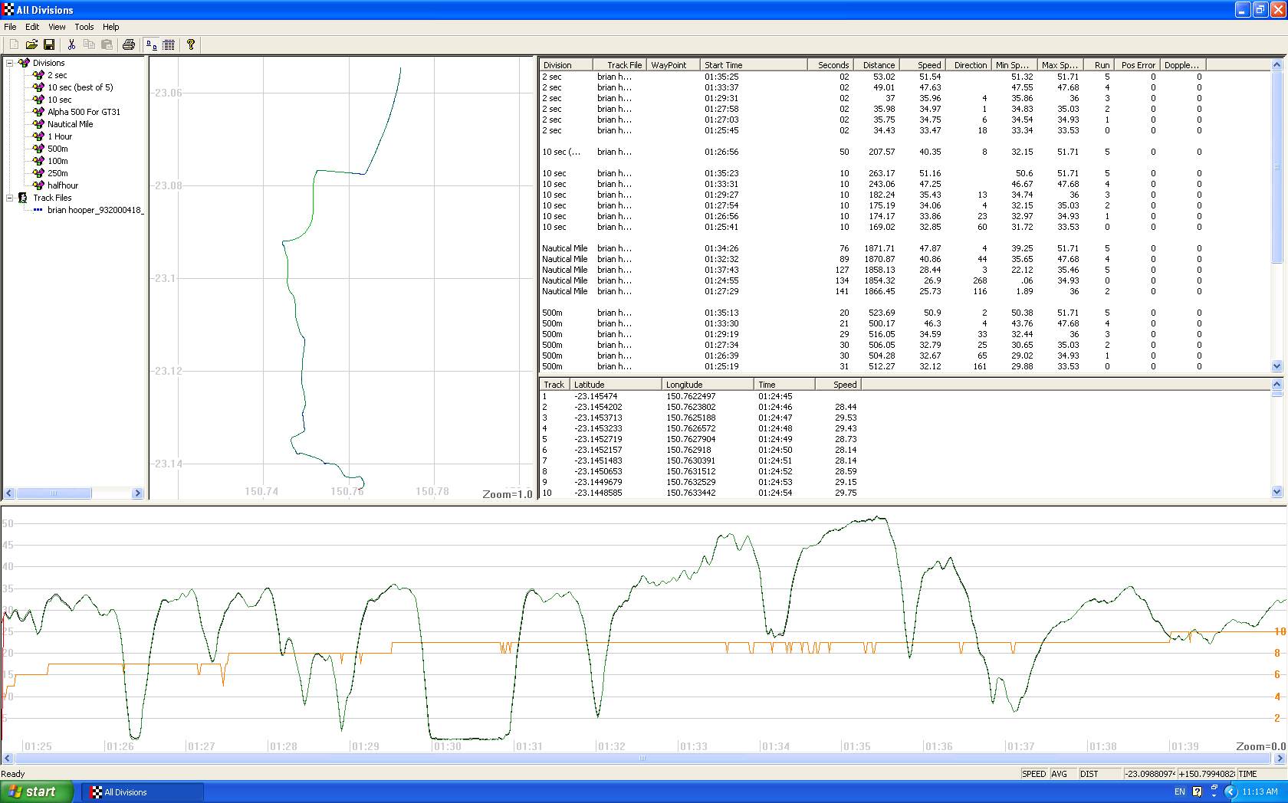This screenshot has height=803, width=1288.
Task: Switch to the details list view icon
Action: click(x=169, y=45)
